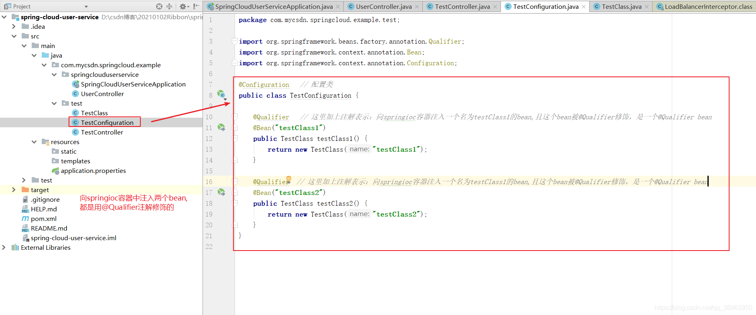Select TestController in project tree
Viewport: 756px width, 315px height.
pos(102,132)
